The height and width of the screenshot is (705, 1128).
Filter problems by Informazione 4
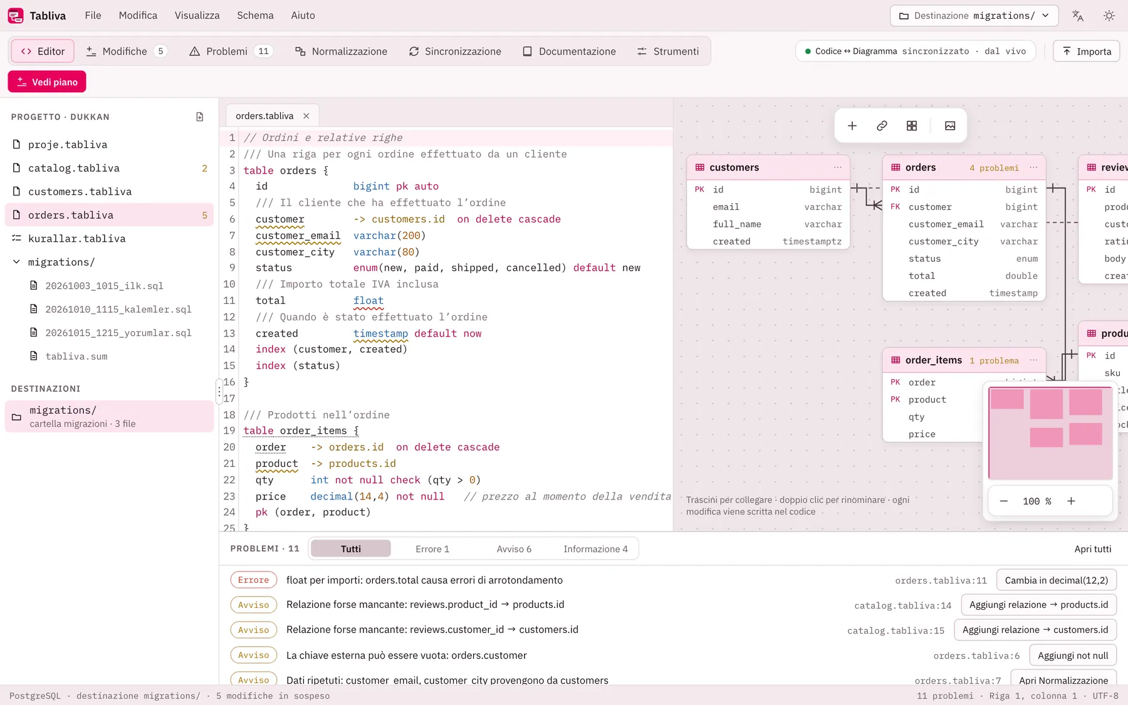pos(595,549)
